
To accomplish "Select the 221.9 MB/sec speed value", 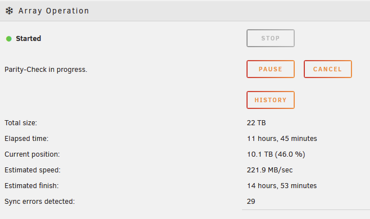I will tap(269, 170).
